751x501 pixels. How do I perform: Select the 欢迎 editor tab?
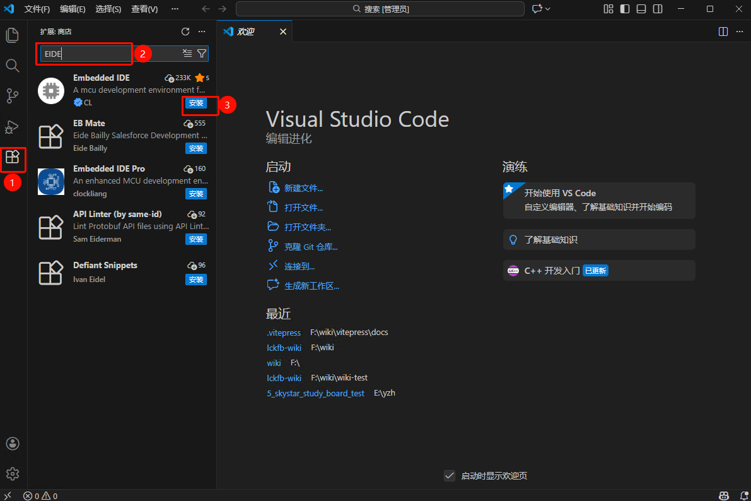246,32
